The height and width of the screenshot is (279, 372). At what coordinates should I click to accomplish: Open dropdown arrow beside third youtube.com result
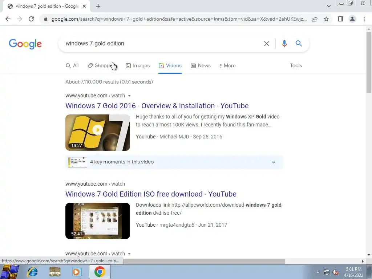[129, 254]
